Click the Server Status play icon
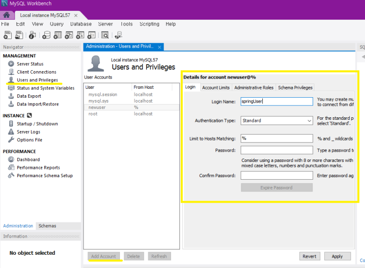The height and width of the screenshot is (268, 365). coord(11,64)
